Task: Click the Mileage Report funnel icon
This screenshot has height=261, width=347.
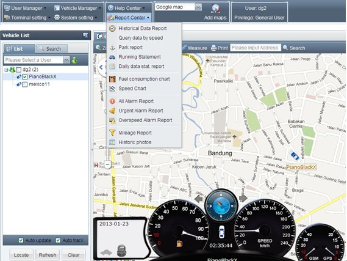Action: click(112, 133)
